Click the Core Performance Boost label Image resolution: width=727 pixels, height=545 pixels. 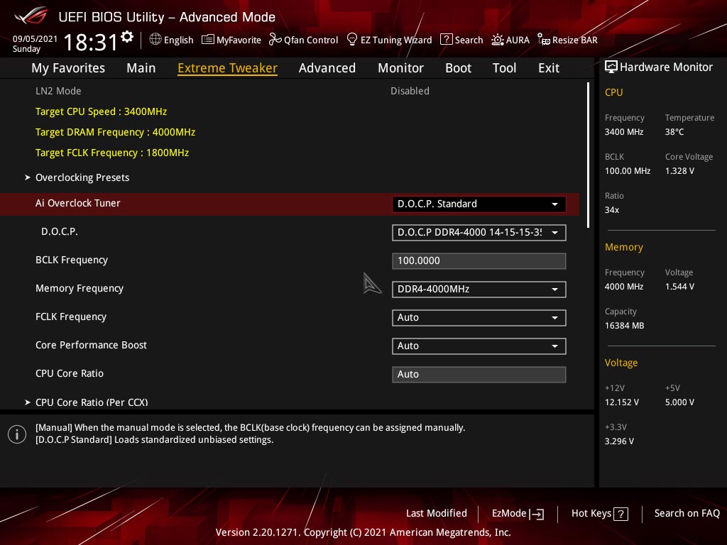tap(91, 345)
